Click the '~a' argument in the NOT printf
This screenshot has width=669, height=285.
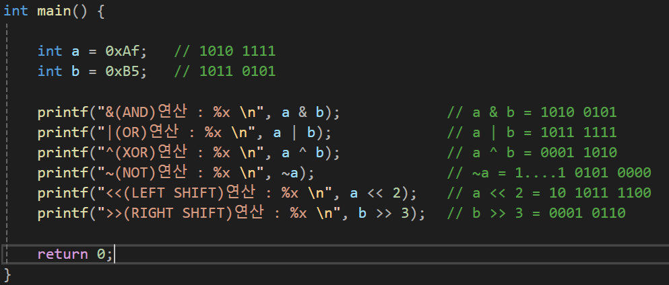(290, 173)
